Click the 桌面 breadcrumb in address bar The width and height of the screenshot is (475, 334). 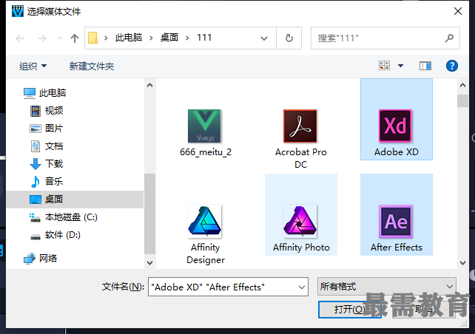(x=169, y=38)
